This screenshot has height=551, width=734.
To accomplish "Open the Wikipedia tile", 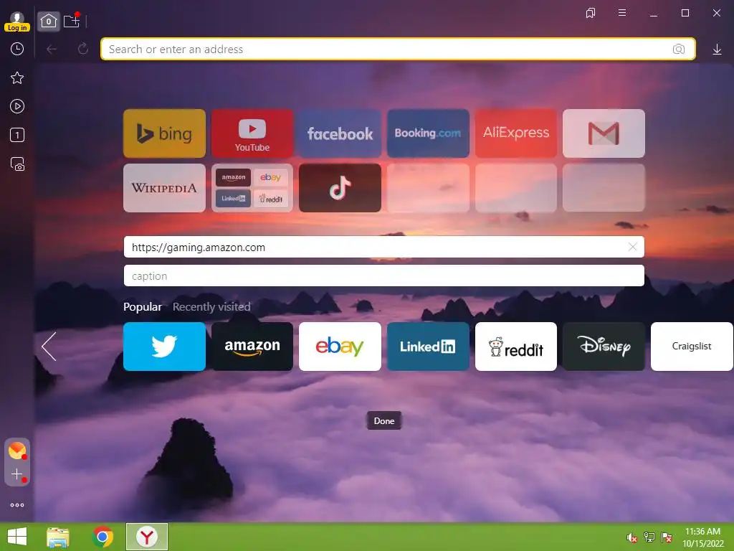I will point(164,188).
